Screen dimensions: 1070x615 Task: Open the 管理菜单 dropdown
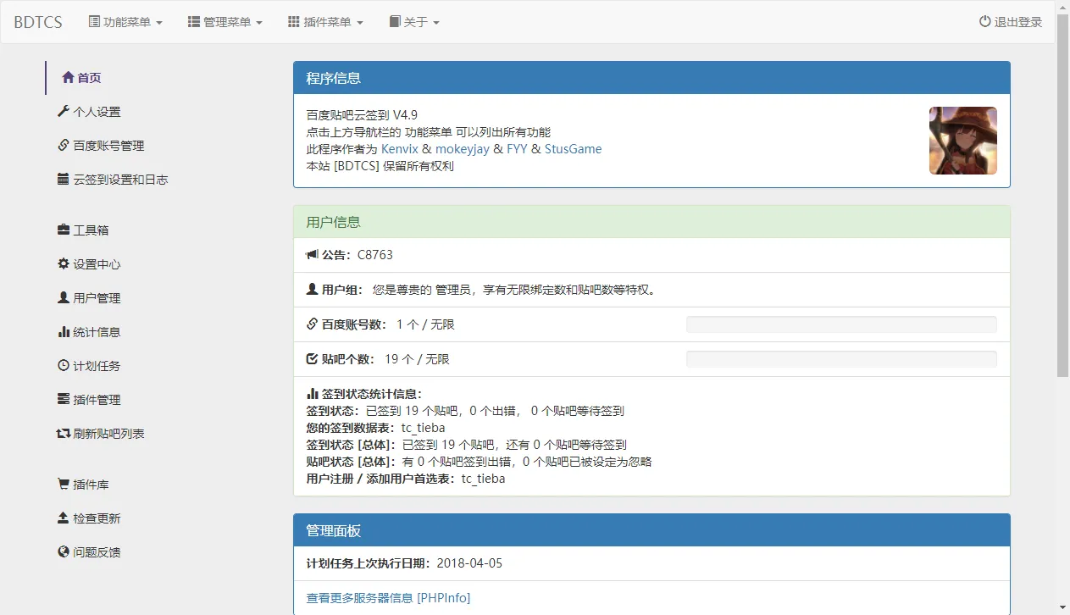pos(225,22)
